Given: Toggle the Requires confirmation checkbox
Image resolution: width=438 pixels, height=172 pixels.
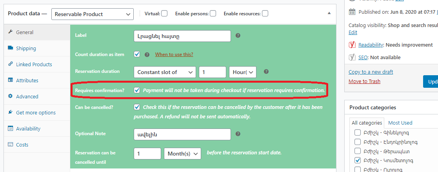Looking at the screenshot, I should click(x=137, y=90).
